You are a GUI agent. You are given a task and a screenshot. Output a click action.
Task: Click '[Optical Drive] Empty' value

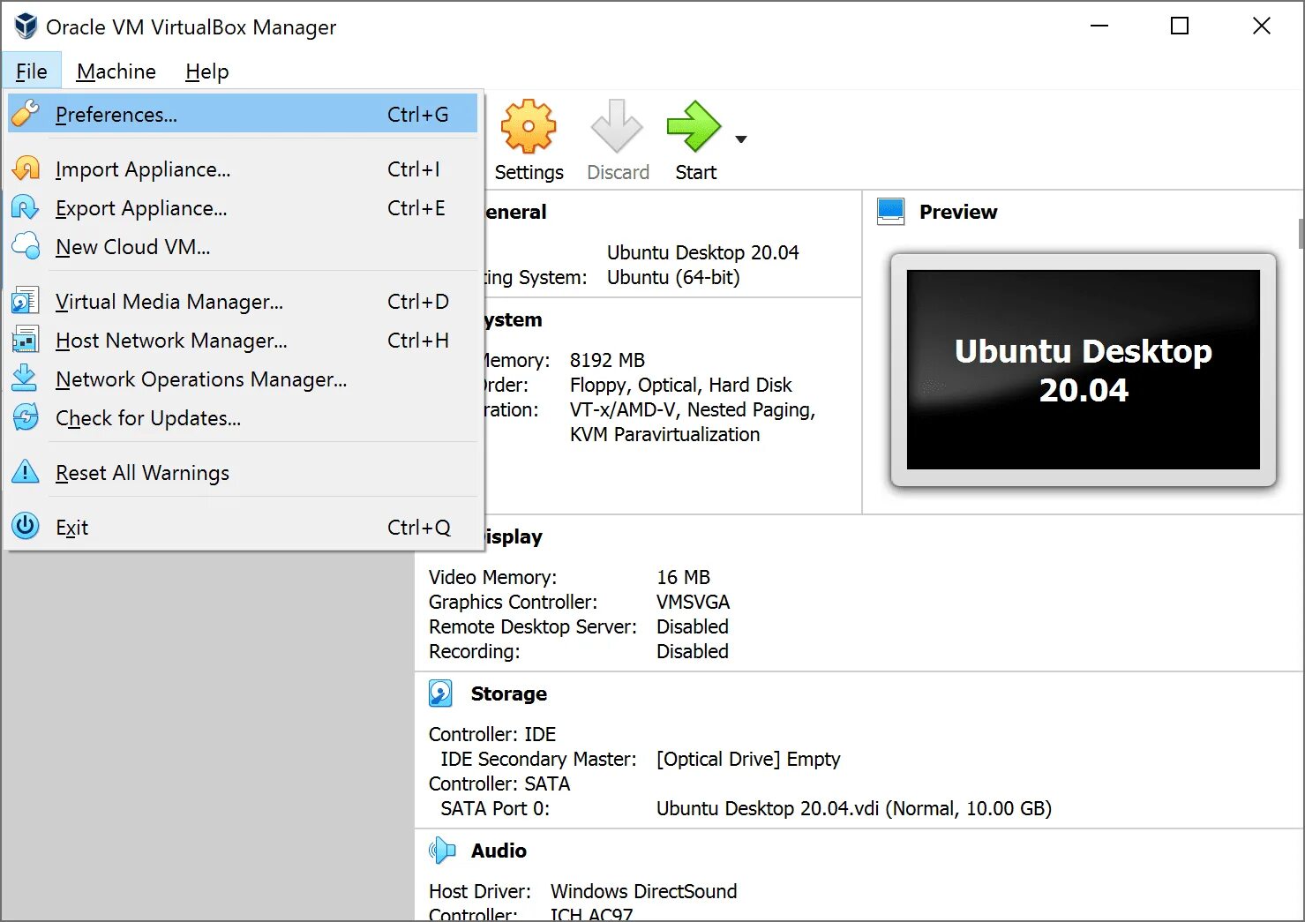(x=748, y=759)
